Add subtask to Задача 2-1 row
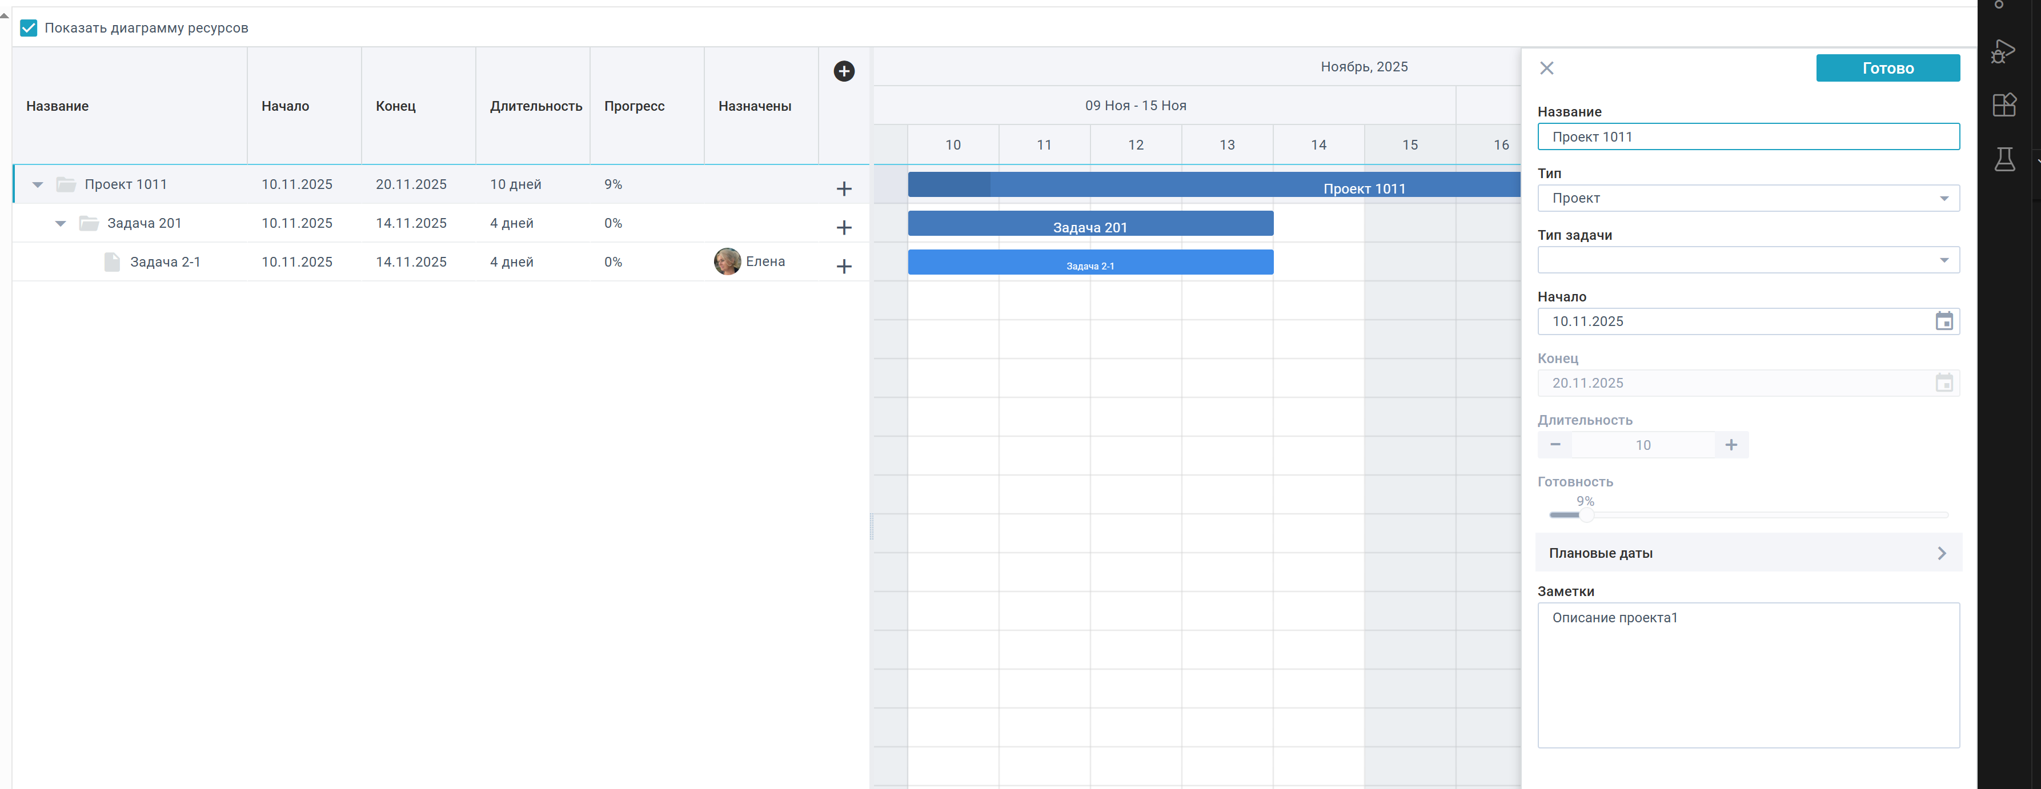The image size is (2041, 789). [x=844, y=266]
